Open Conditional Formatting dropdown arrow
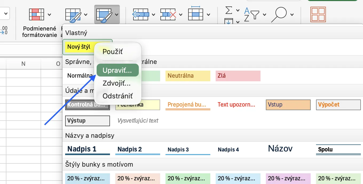The width and height of the screenshot is (363, 184). [49, 15]
